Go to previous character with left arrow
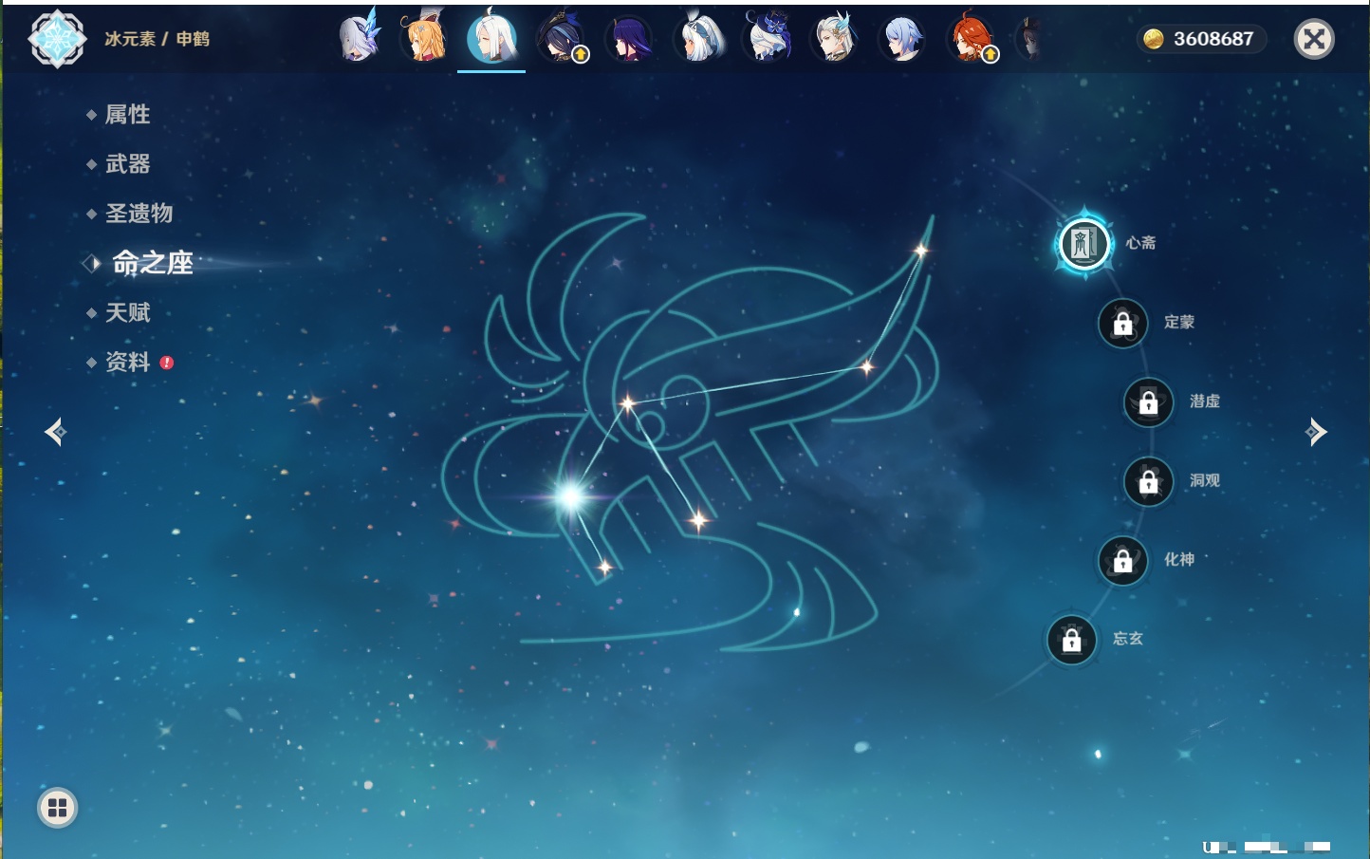 point(55,432)
